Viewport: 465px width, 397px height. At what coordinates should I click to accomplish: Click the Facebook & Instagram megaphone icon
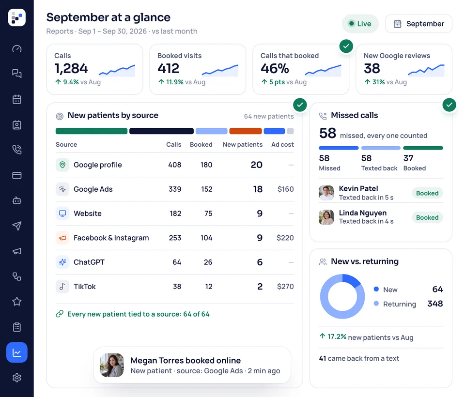62,238
